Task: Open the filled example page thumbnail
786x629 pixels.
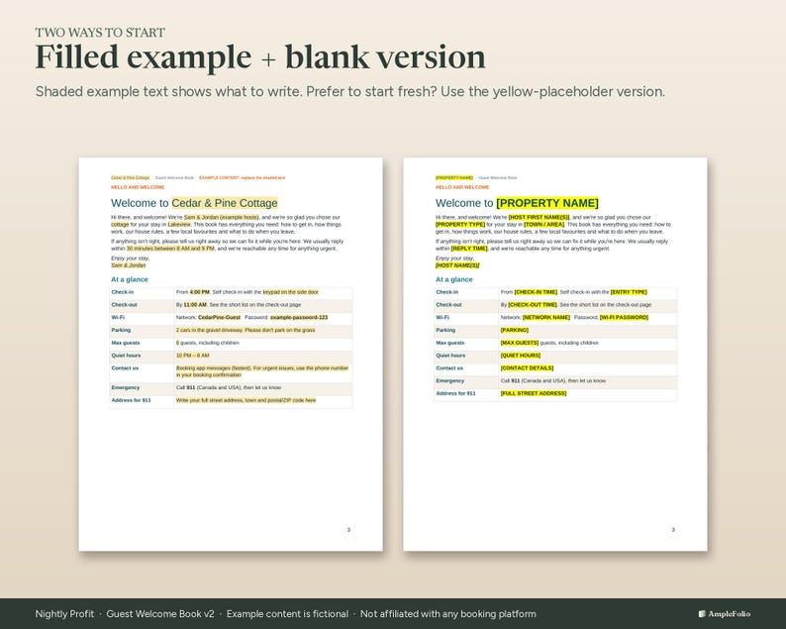Action: pos(231,355)
